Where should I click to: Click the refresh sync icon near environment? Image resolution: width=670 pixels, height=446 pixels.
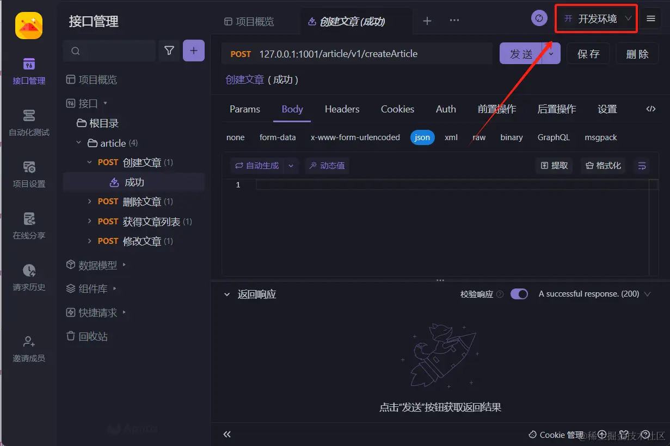click(x=539, y=18)
